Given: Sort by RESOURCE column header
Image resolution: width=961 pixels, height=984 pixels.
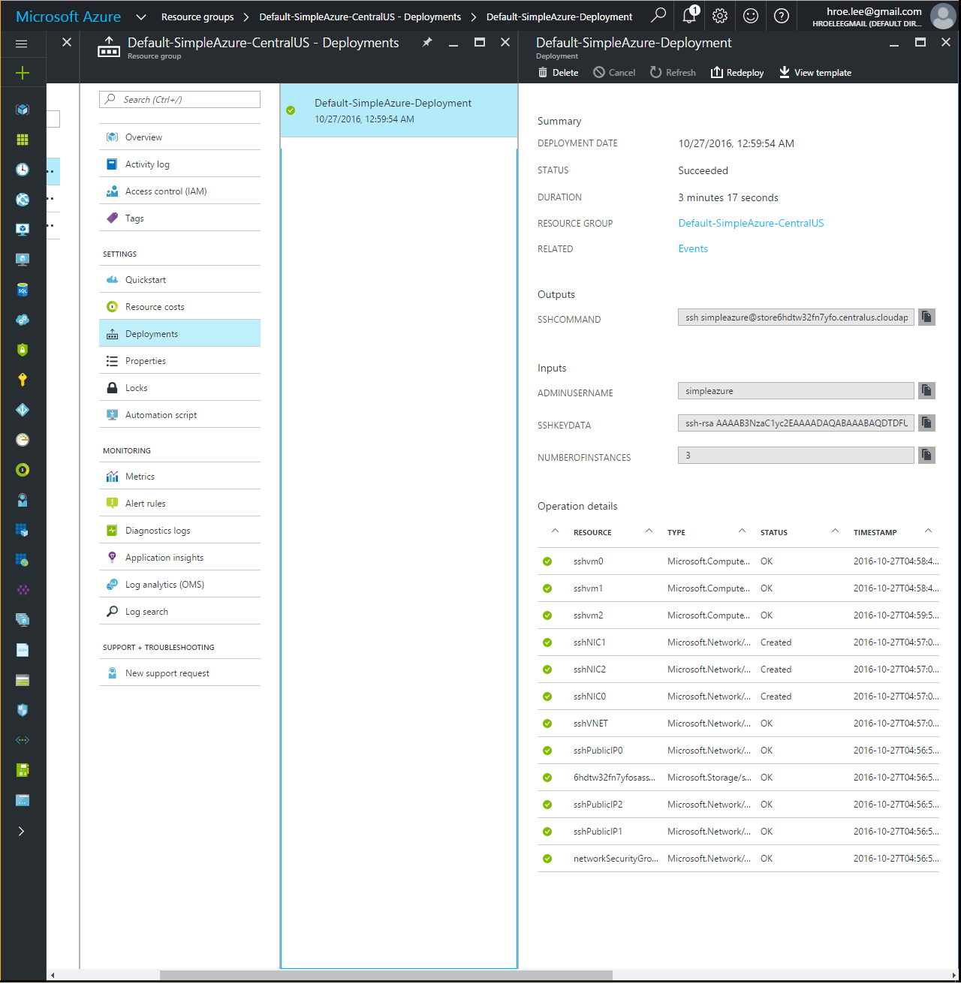Looking at the screenshot, I should (592, 533).
